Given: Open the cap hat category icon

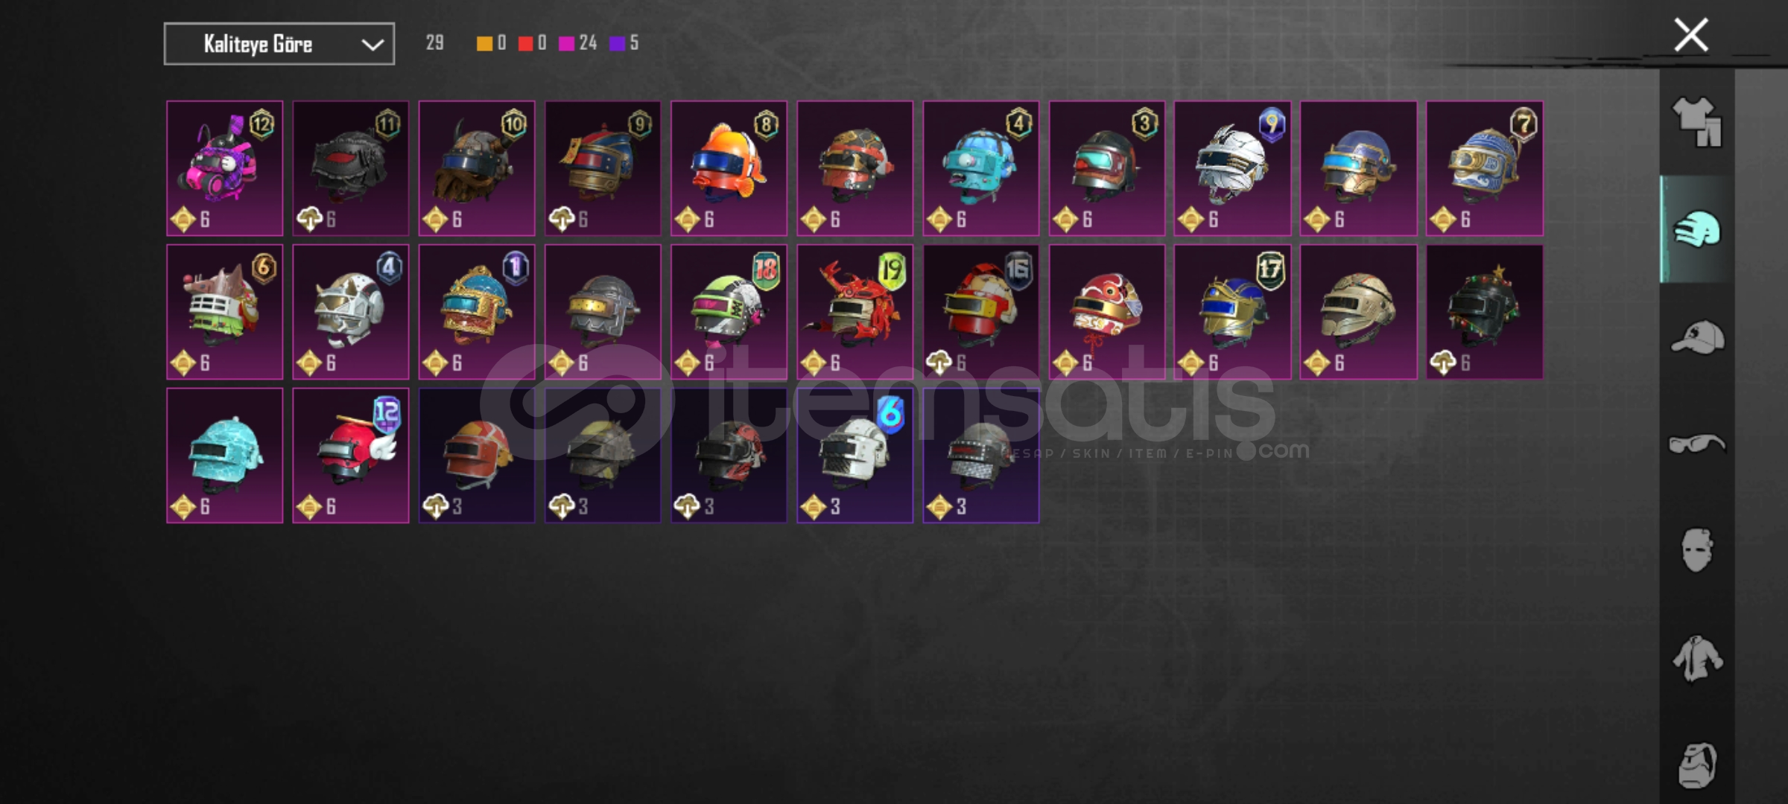Looking at the screenshot, I should [1696, 336].
